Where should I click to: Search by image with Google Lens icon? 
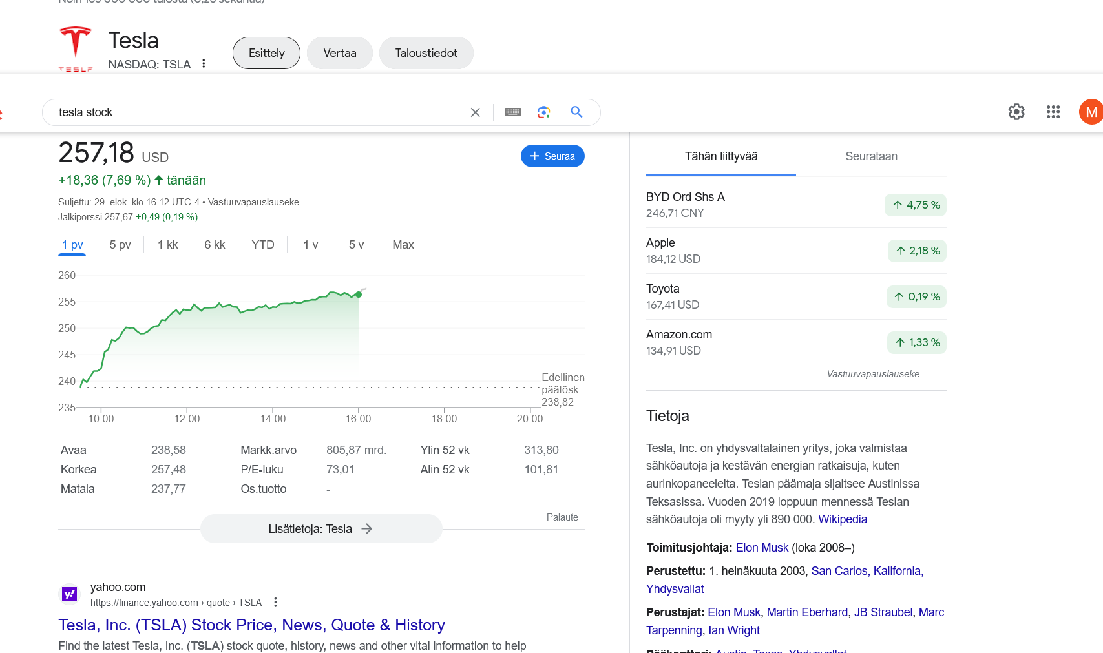[x=544, y=112]
